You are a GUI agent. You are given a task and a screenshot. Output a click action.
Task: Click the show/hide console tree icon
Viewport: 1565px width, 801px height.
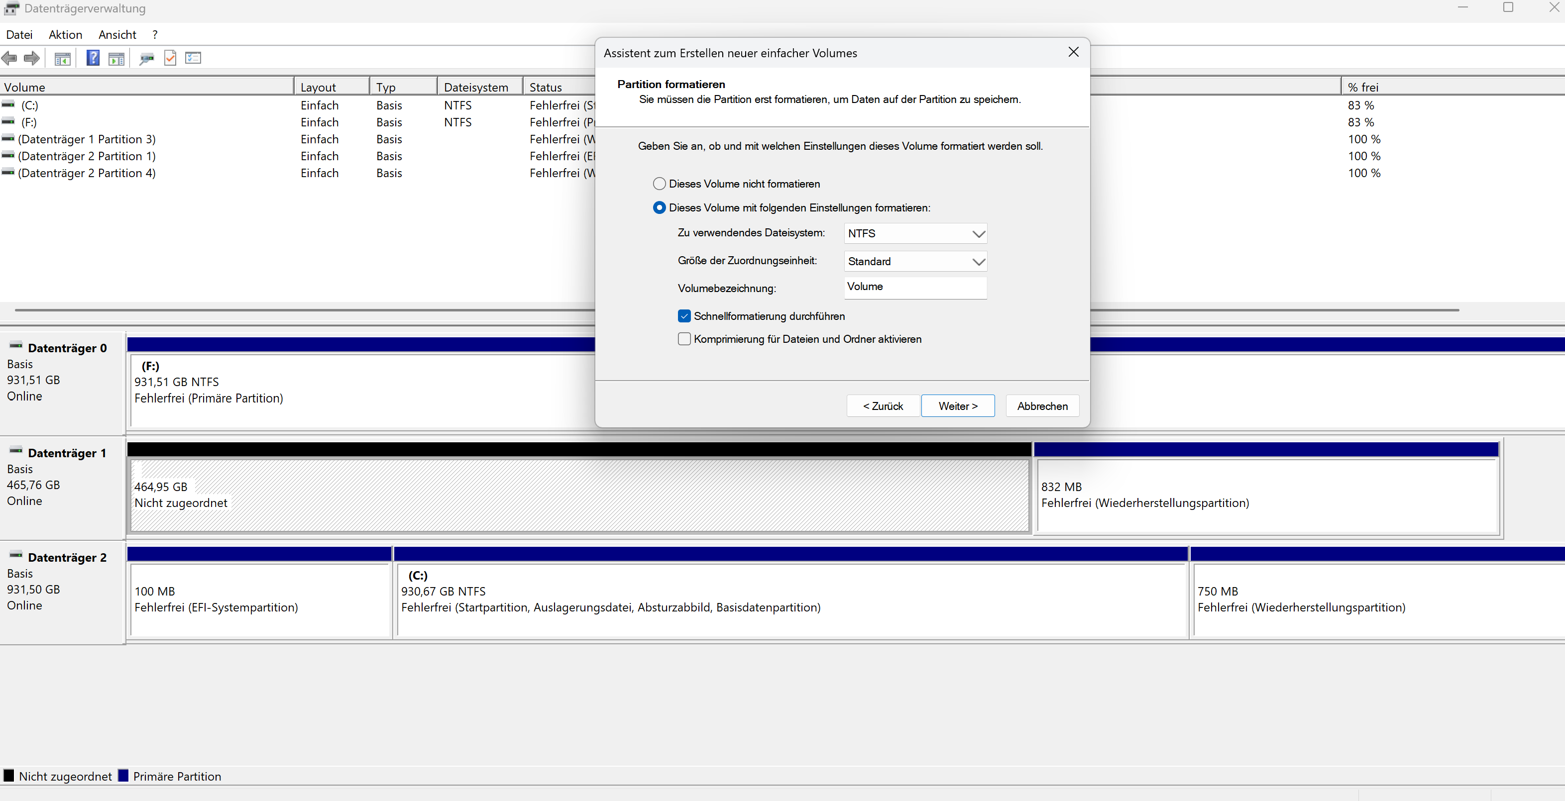point(63,58)
